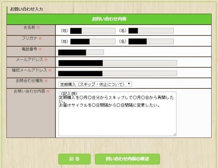218x168 pixels.
Task: Click the given name (名) field in お名前 row
Action: pos(151,31)
